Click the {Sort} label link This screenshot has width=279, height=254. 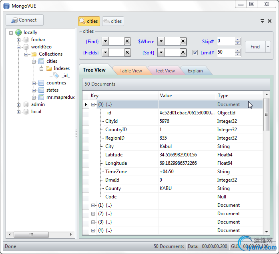(148, 53)
